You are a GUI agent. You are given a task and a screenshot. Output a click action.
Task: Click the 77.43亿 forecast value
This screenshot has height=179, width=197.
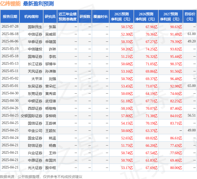click(176, 145)
